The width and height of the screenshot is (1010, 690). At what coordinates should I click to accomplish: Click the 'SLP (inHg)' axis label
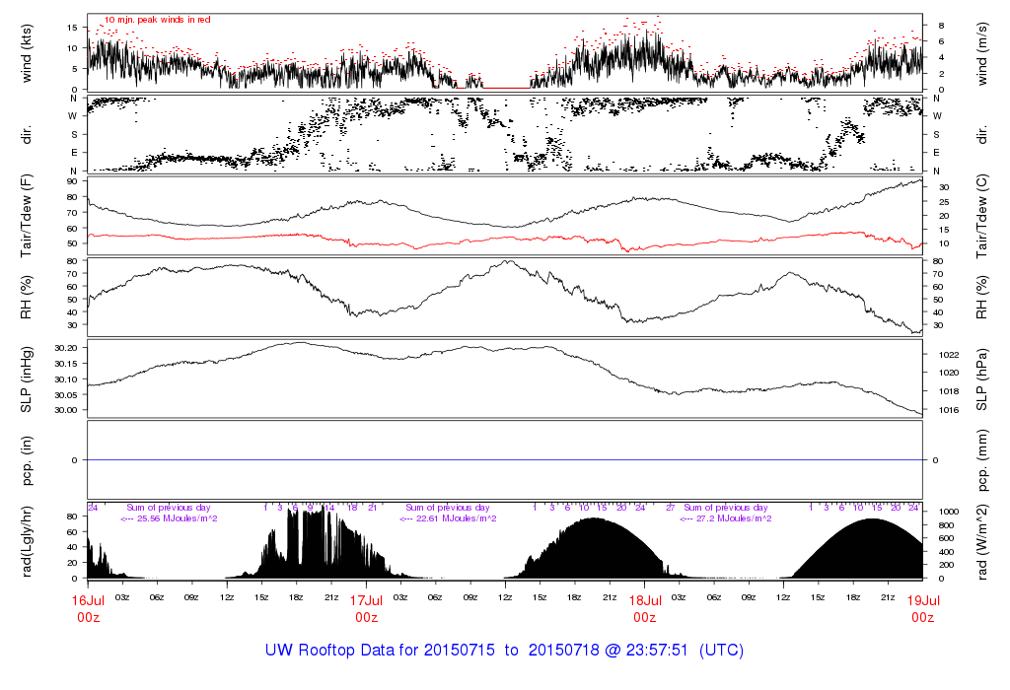[x=29, y=378]
